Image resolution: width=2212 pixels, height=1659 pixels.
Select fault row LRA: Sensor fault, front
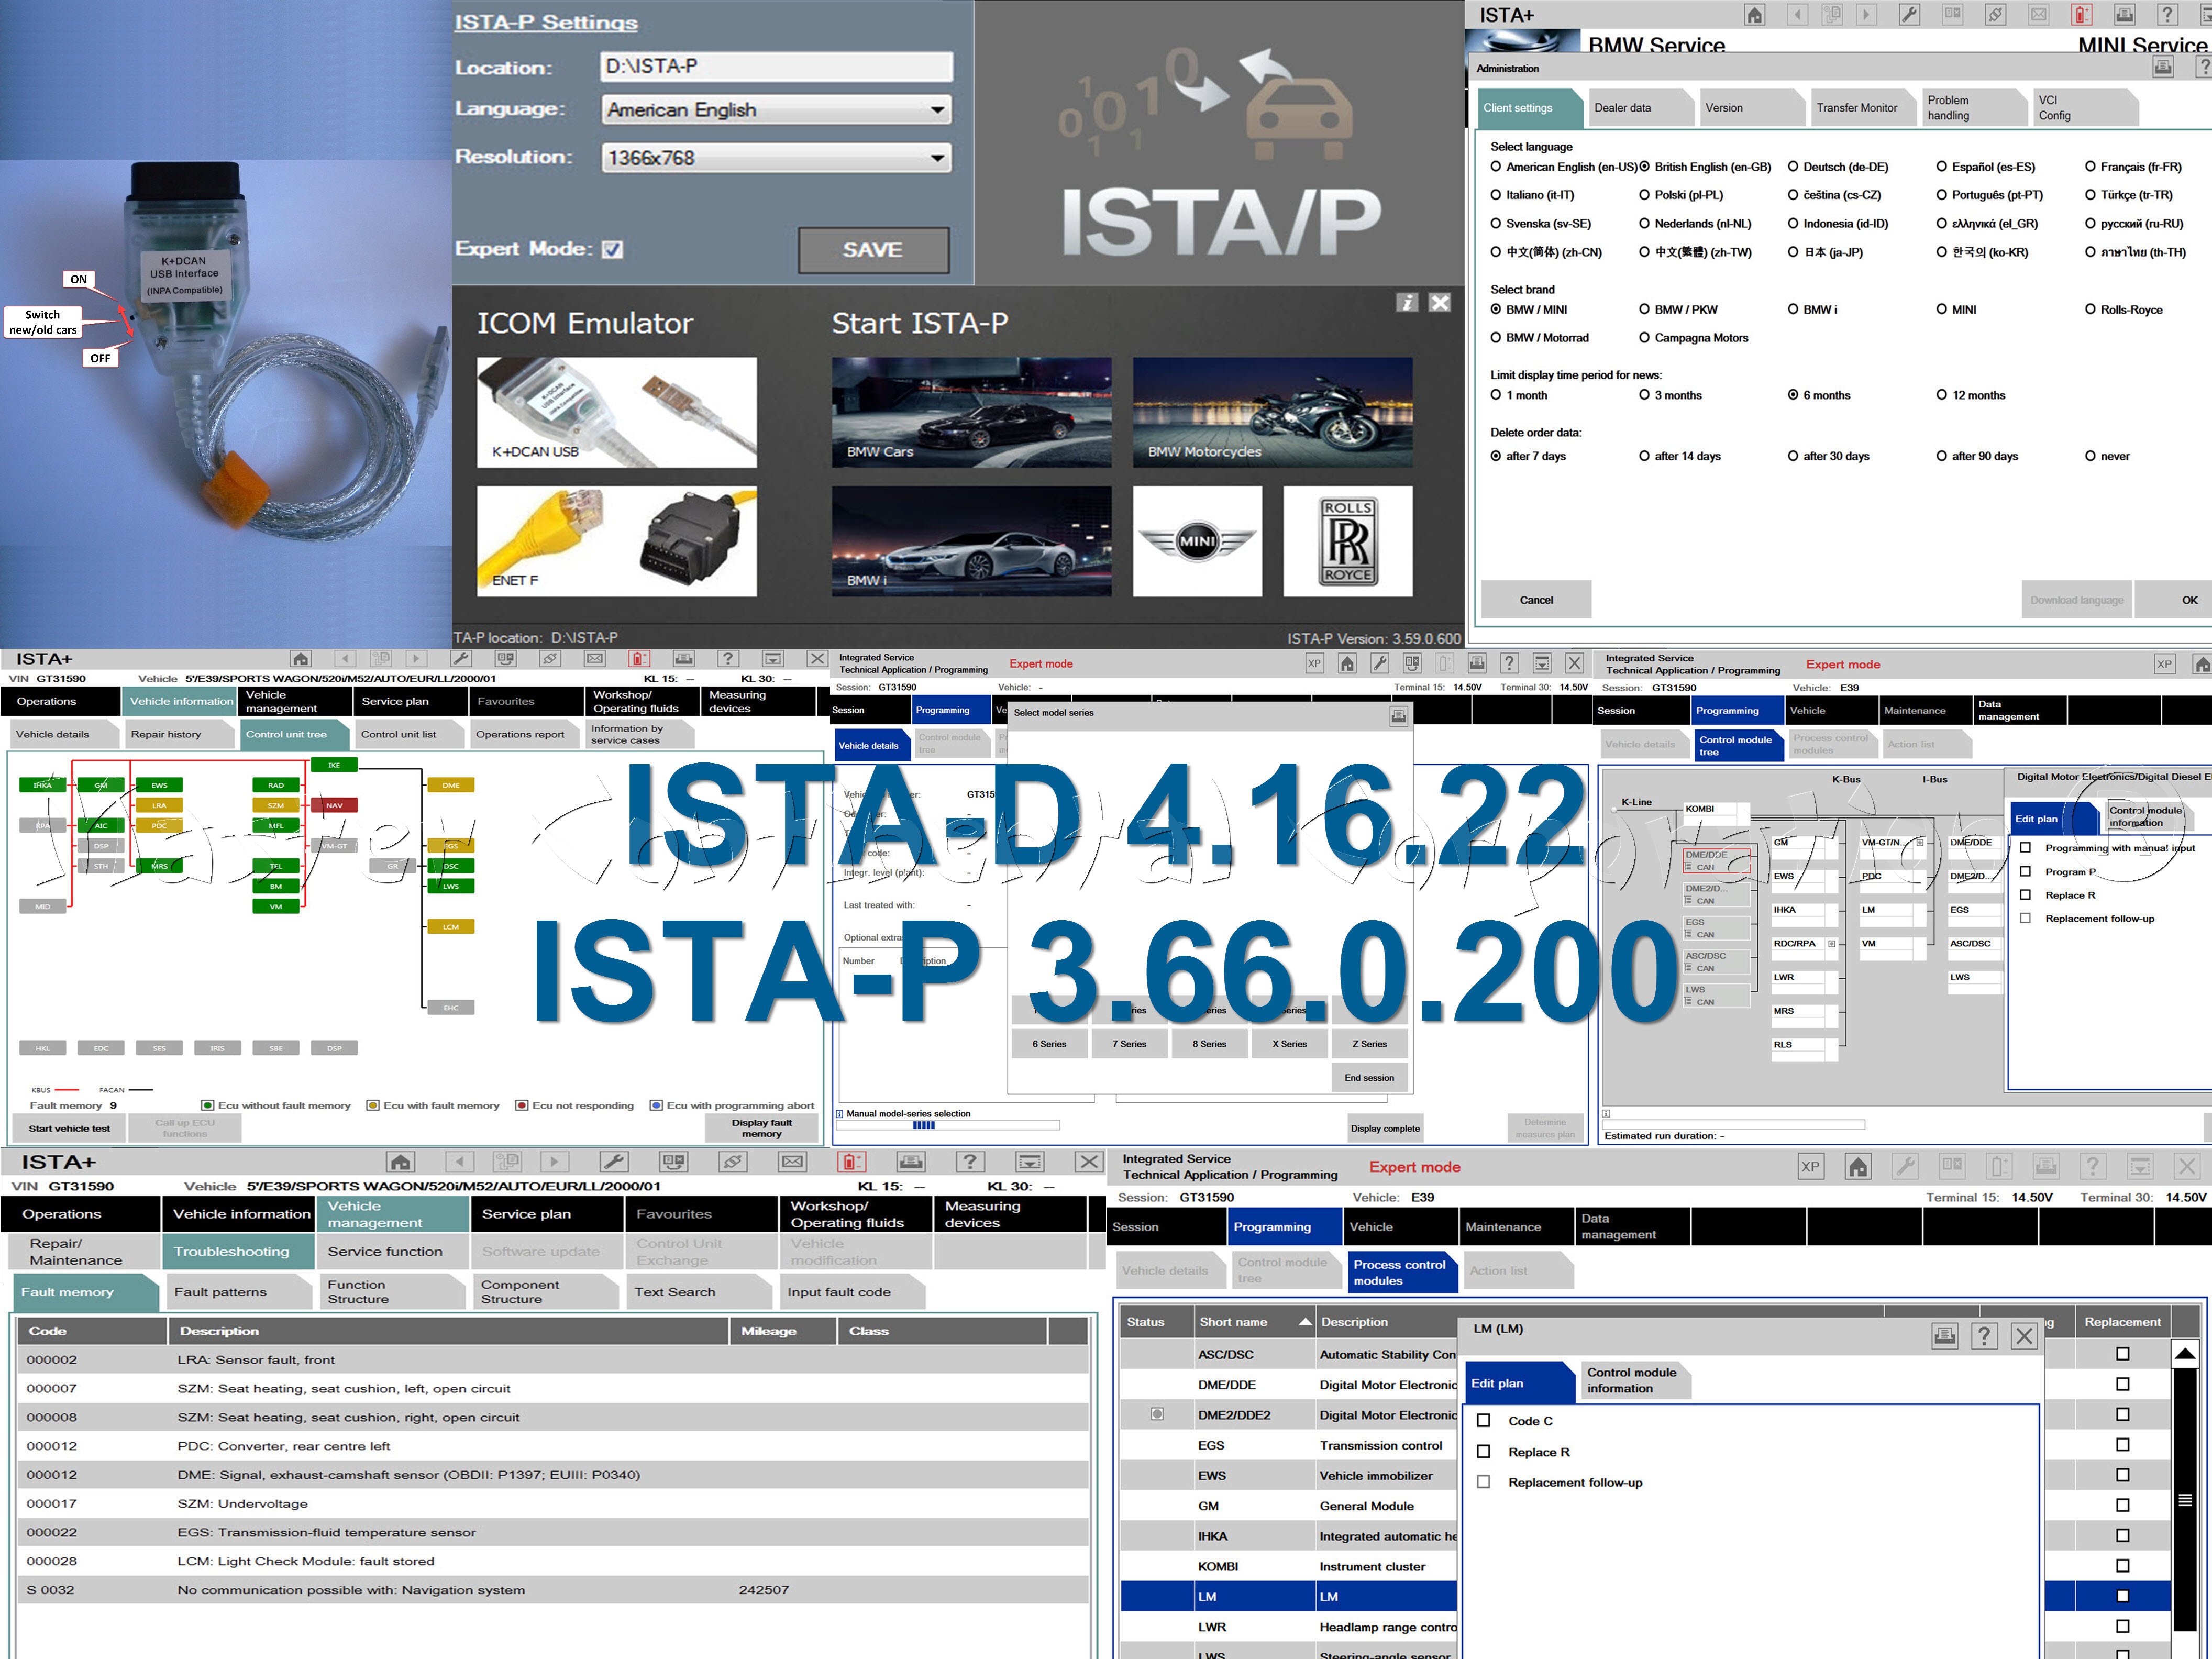(x=553, y=1360)
